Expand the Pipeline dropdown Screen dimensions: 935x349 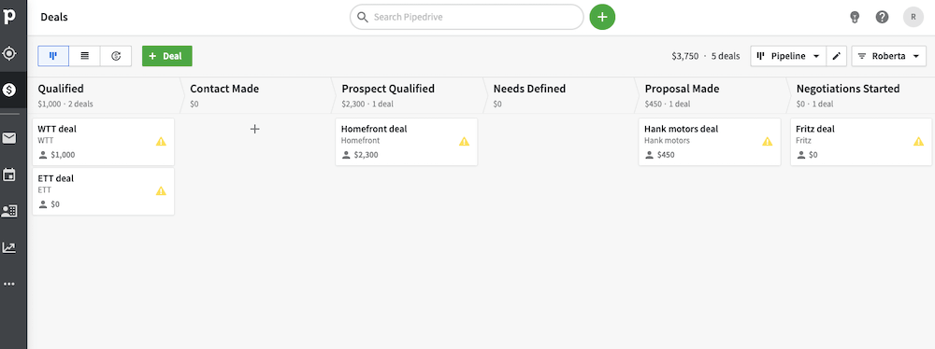pyautogui.click(x=788, y=56)
